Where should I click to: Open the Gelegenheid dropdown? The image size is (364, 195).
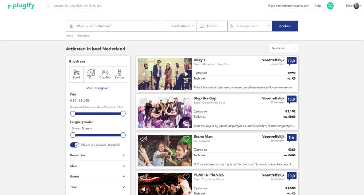click(250, 26)
